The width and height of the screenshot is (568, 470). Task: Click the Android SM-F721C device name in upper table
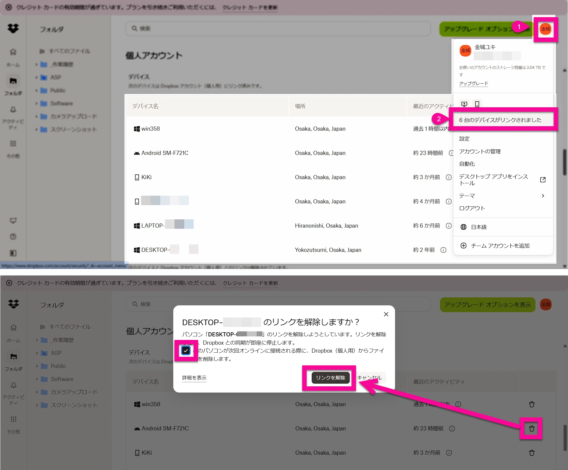165,153
